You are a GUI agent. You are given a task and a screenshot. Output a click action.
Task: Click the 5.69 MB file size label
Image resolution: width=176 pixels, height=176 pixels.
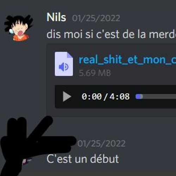[95, 73]
